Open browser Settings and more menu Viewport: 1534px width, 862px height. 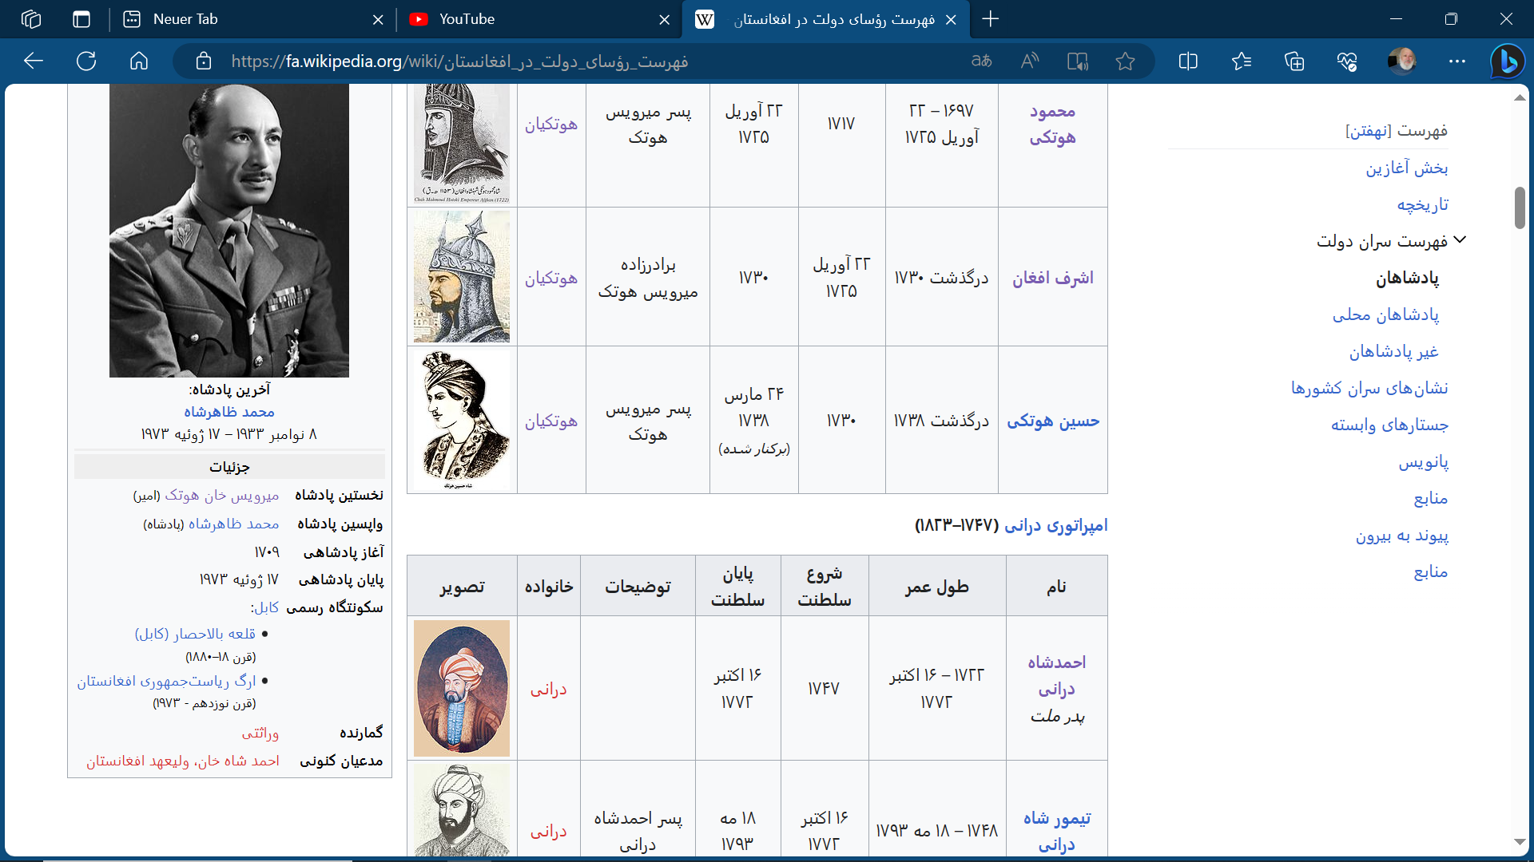(1457, 61)
